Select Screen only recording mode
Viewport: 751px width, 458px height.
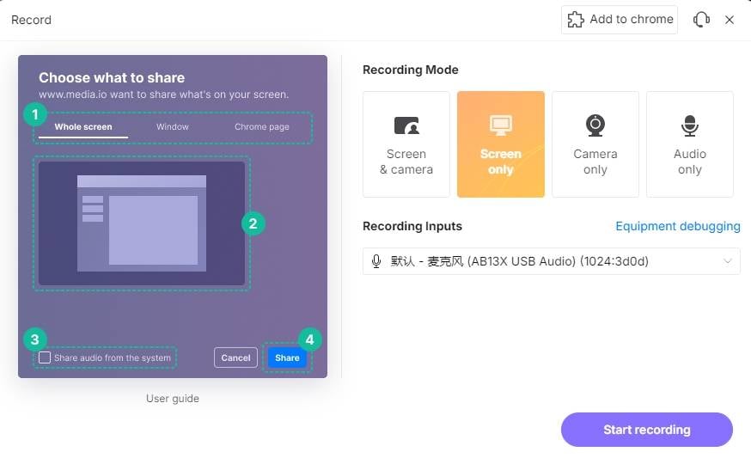(500, 144)
